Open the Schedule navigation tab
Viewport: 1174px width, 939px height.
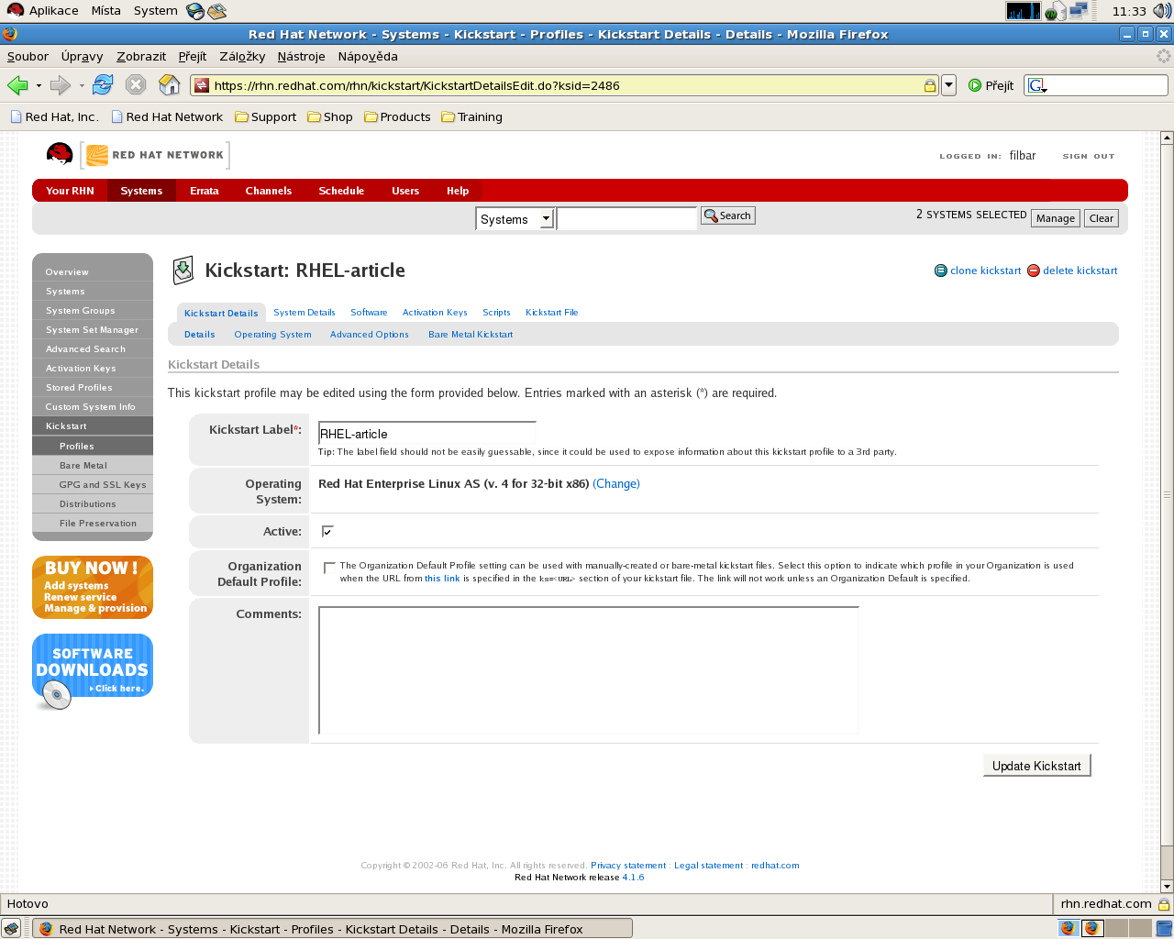pos(341,191)
